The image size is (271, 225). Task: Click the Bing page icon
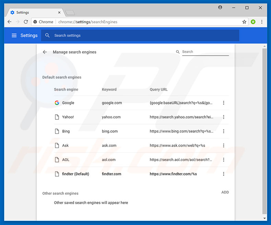pos(57,131)
